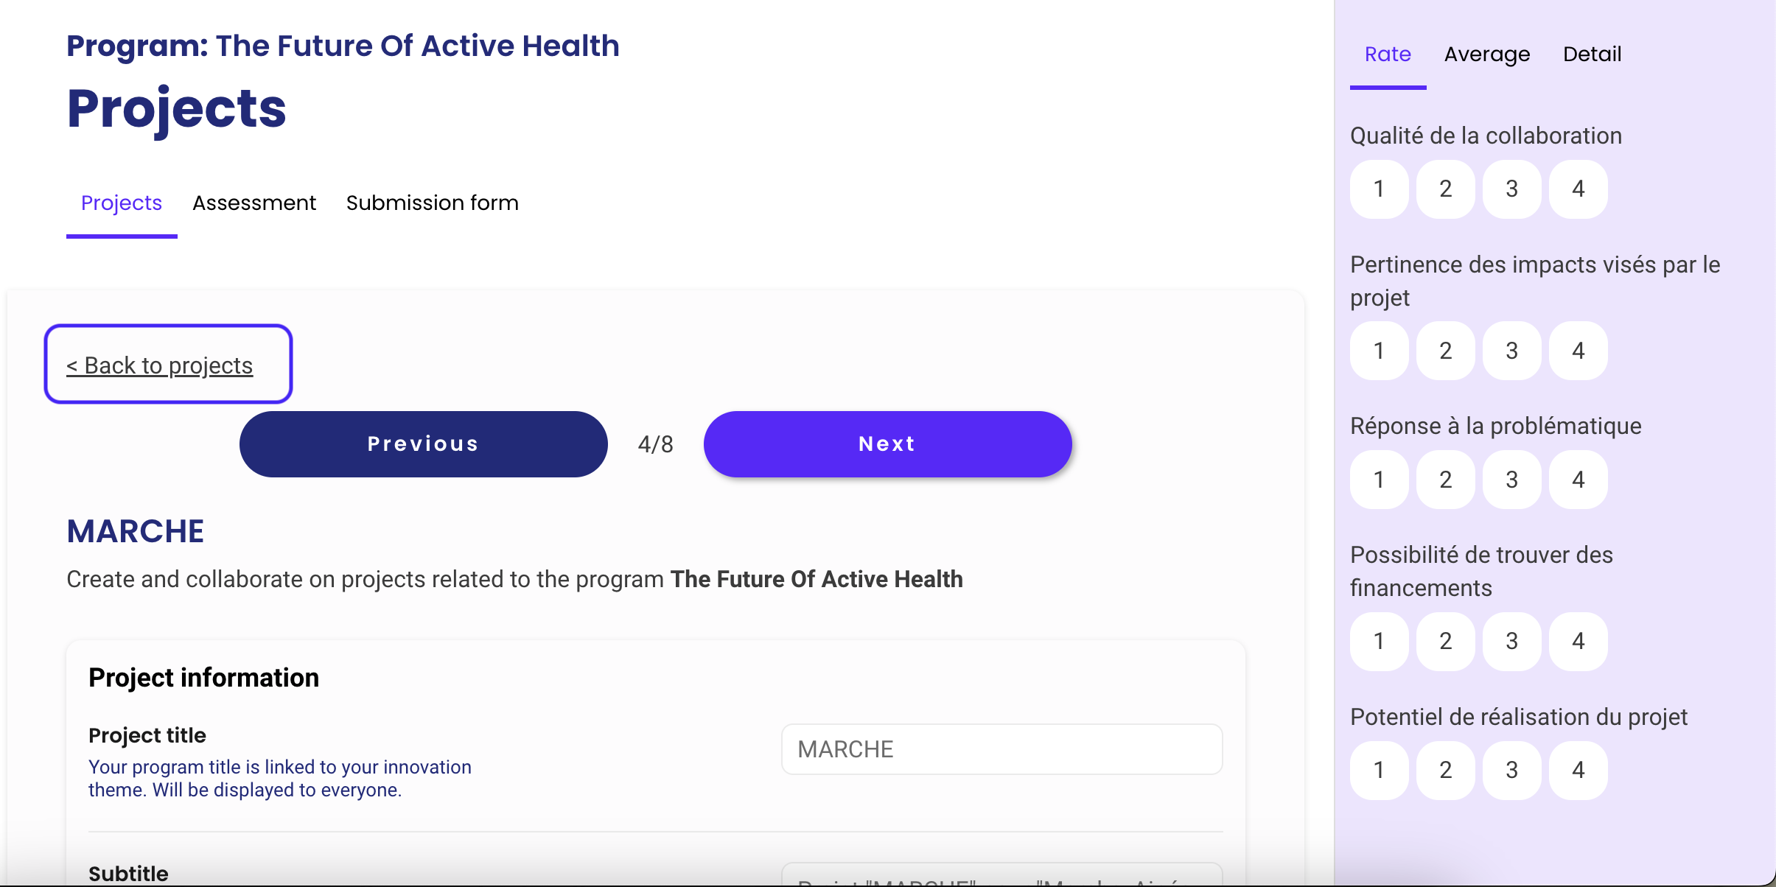1776x887 pixels.
Task: Select the Rate tab
Action: pyautogui.click(x=1388, y=55)
